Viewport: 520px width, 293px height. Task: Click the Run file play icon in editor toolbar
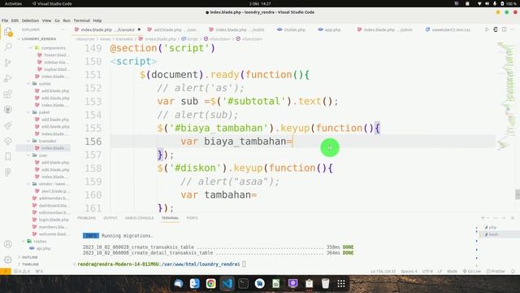pos(487,29)
